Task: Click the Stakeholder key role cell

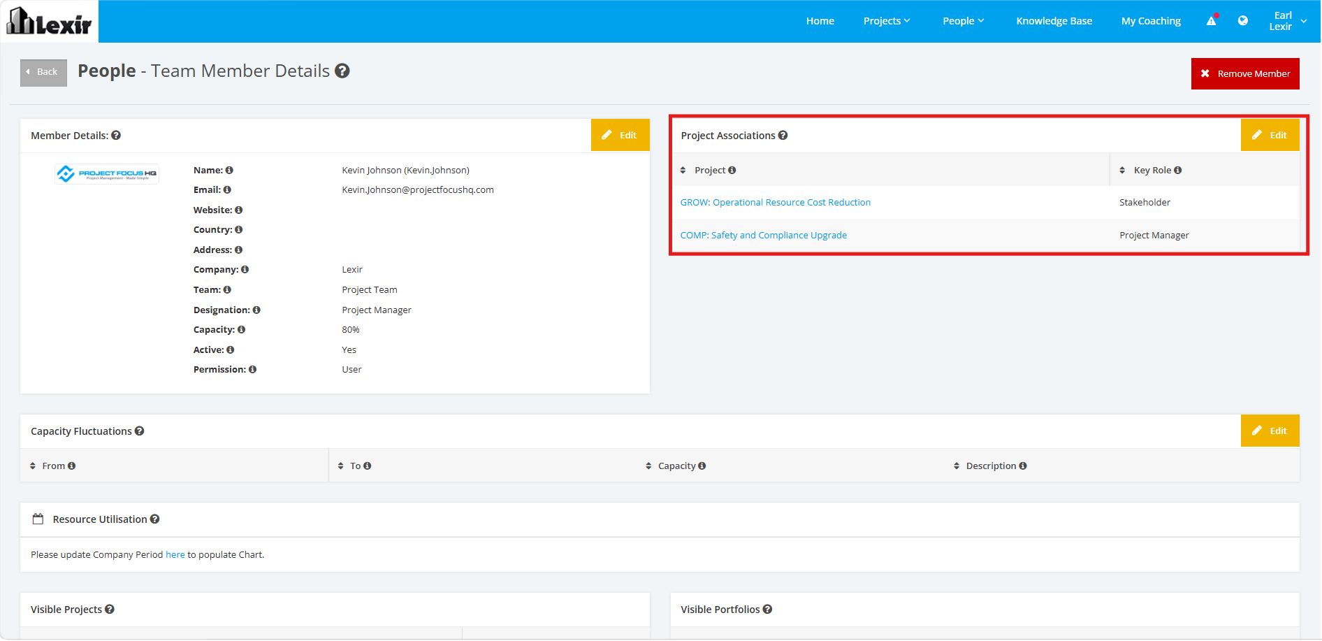Action: [x=1145, y=203]
